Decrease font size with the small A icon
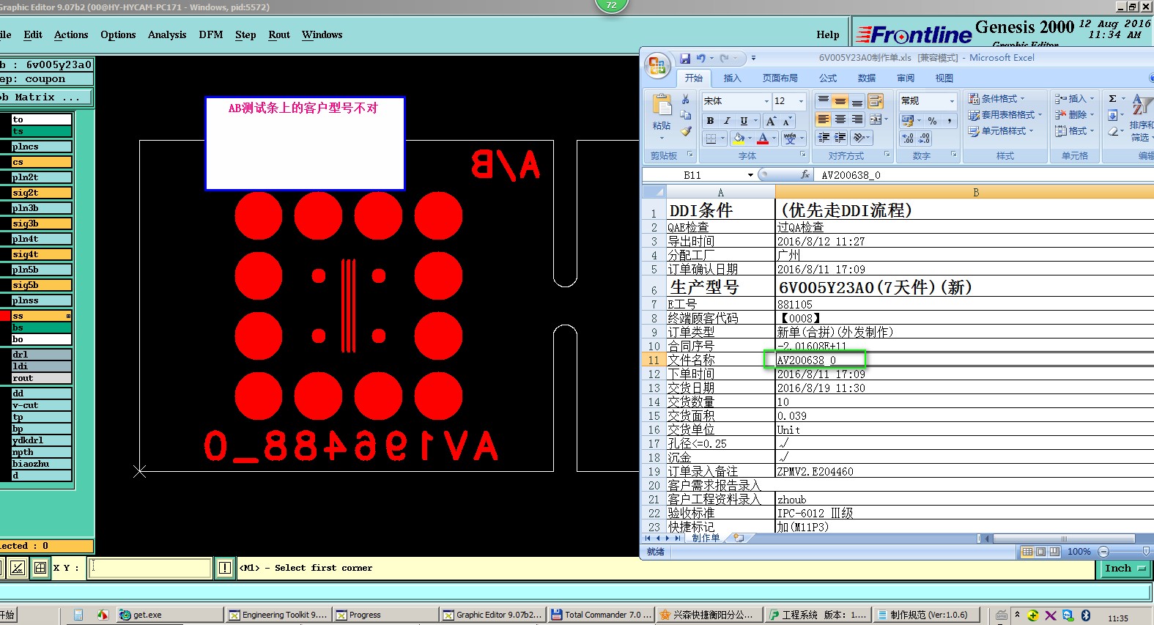The image size is (1154, 625). click(x=787, y=121)
